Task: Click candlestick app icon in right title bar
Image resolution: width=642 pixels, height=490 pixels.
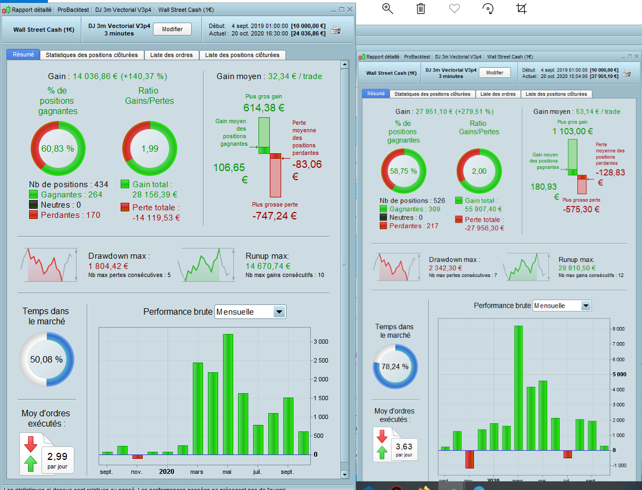Action: tap(361, 57)
